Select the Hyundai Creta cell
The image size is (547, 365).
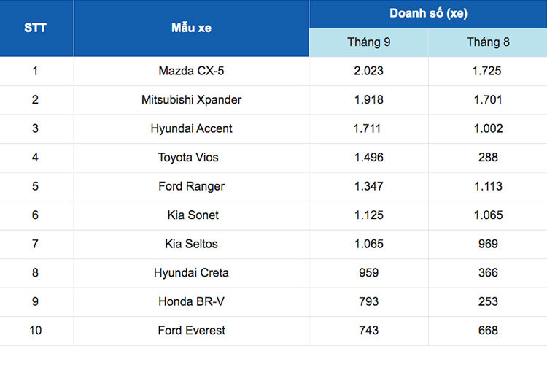coord(191,273)
